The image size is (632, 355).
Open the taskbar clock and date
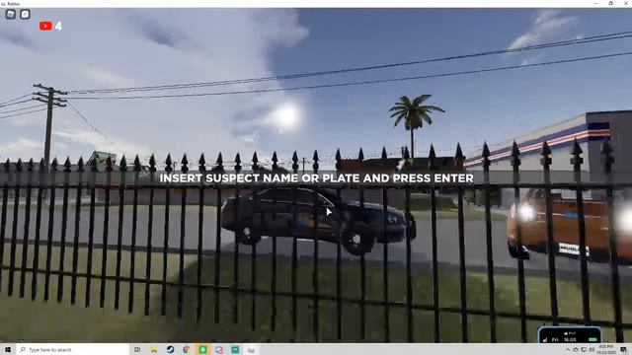605,349
